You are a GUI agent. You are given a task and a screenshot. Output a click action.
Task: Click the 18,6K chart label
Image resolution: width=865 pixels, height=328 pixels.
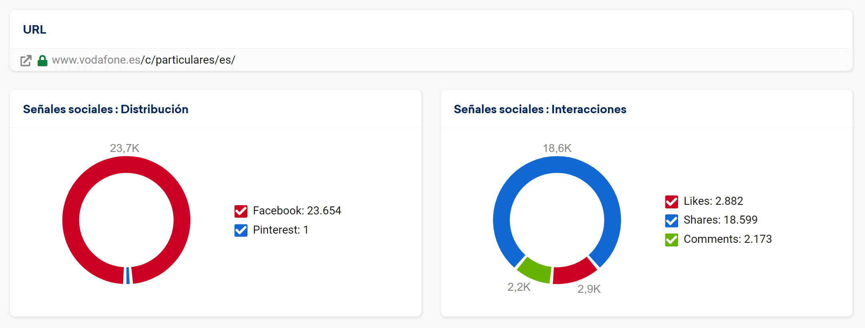point(557,148)
